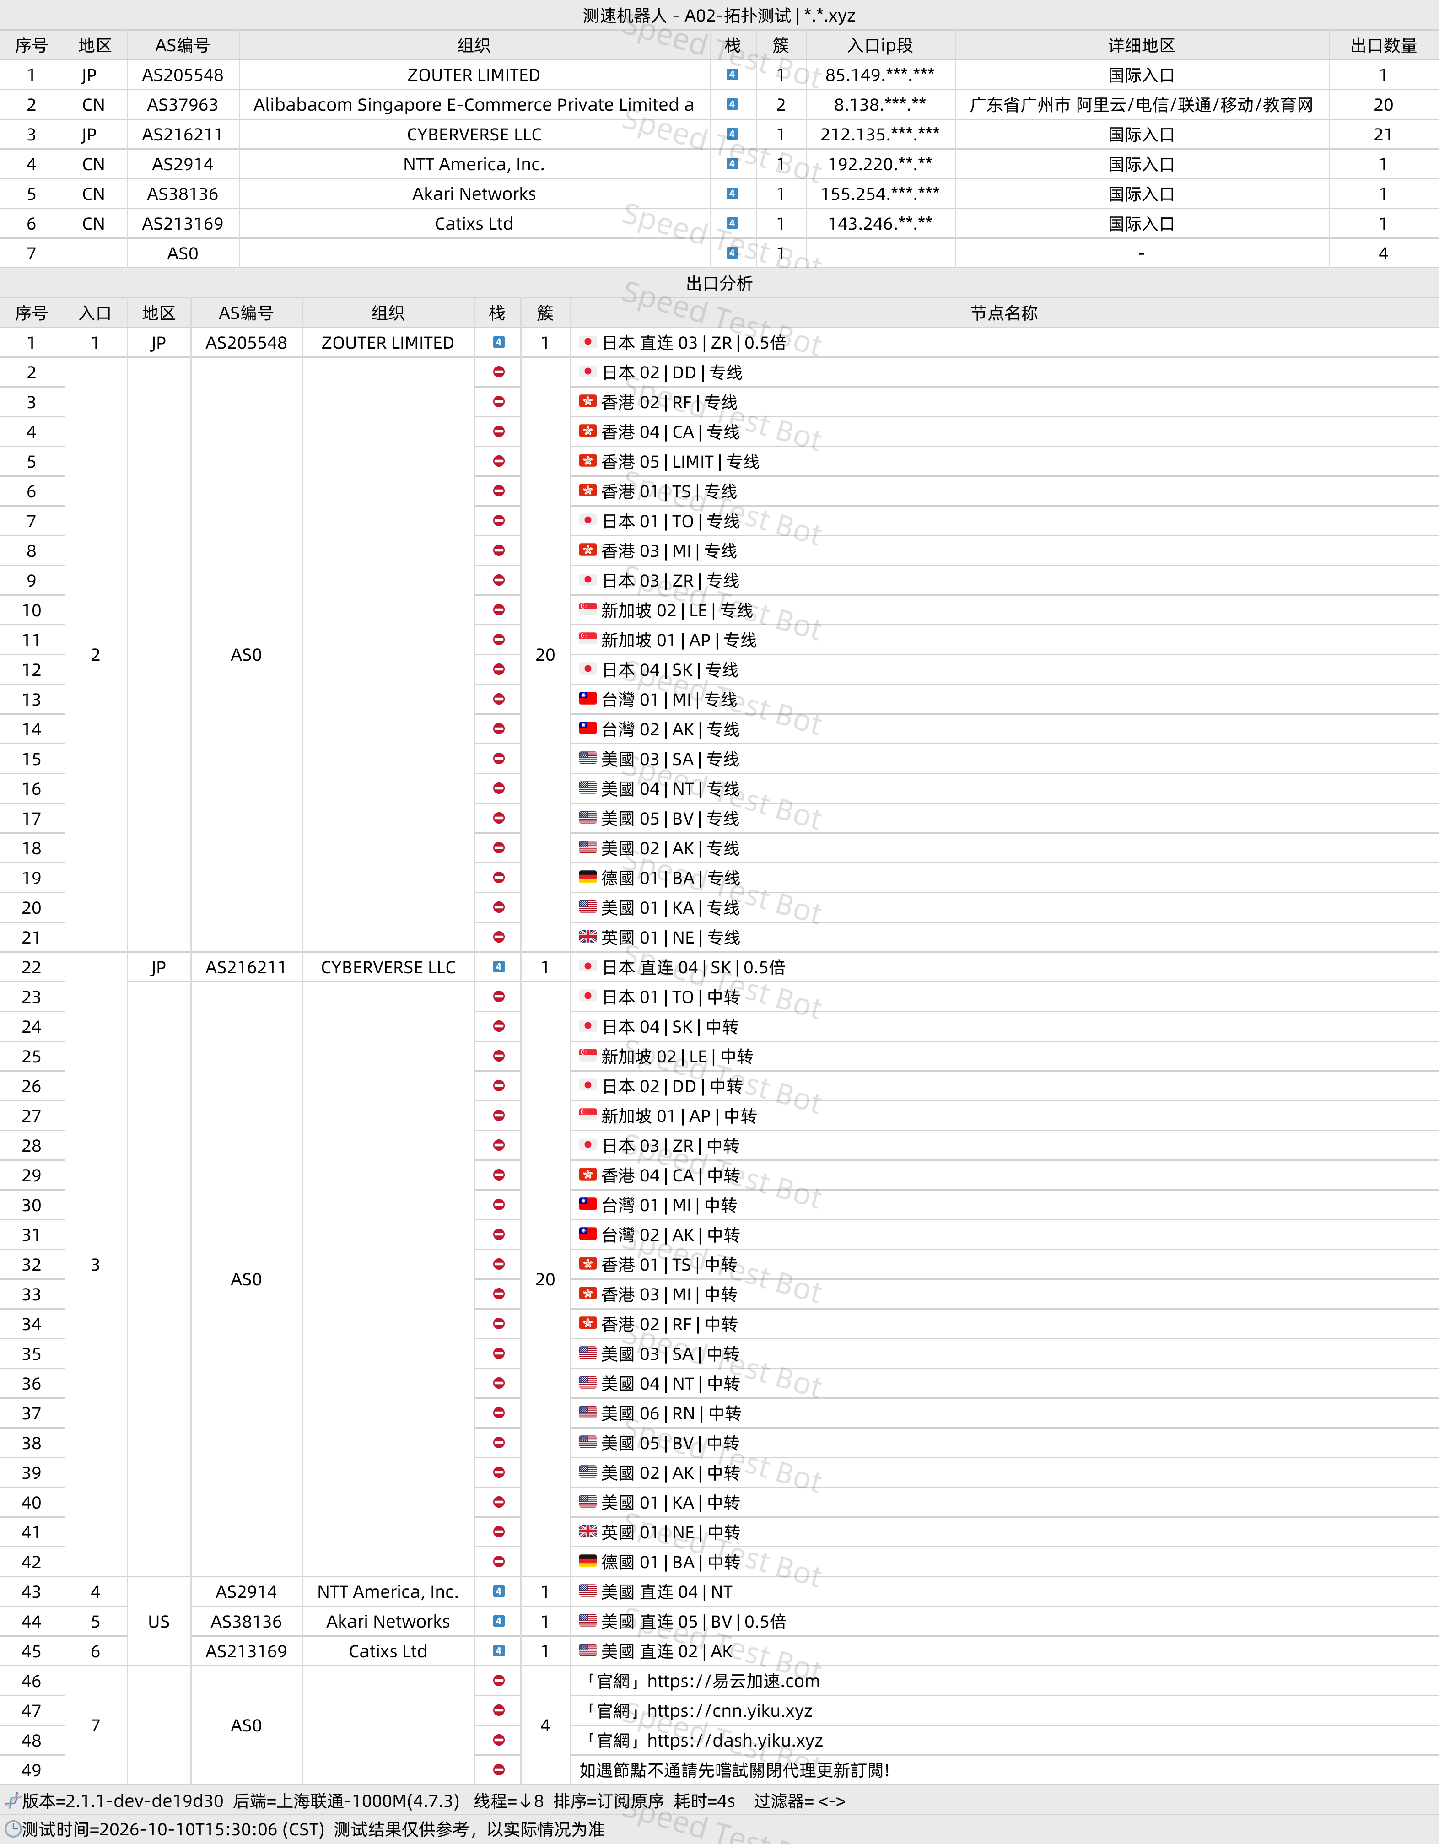Click the node name 美國 05 | BV | 专线

pos(670,819)
